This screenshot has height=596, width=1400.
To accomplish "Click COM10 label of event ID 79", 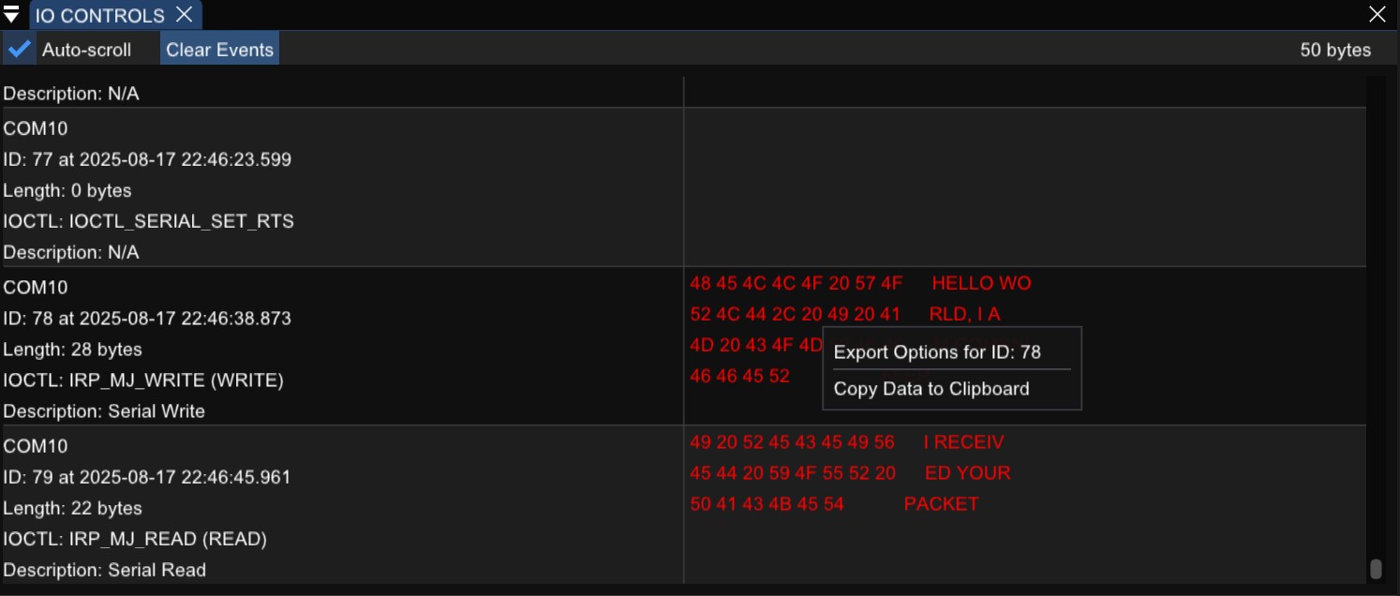I will tap(36, 445).
